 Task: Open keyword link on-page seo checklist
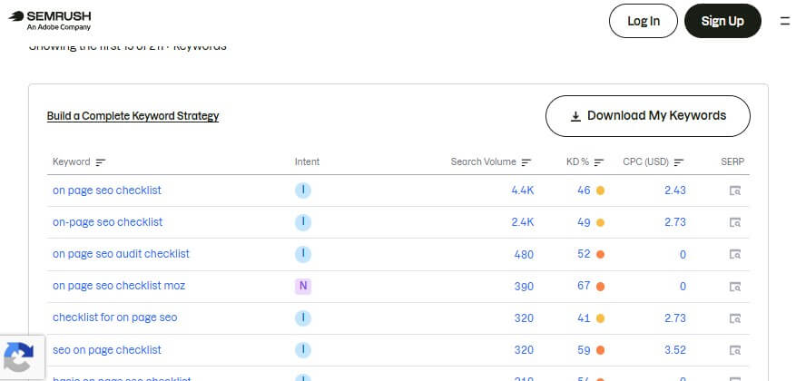point(108,222)
